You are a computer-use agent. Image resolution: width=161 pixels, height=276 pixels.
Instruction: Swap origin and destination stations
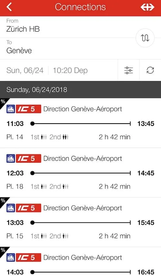(145, 38)
